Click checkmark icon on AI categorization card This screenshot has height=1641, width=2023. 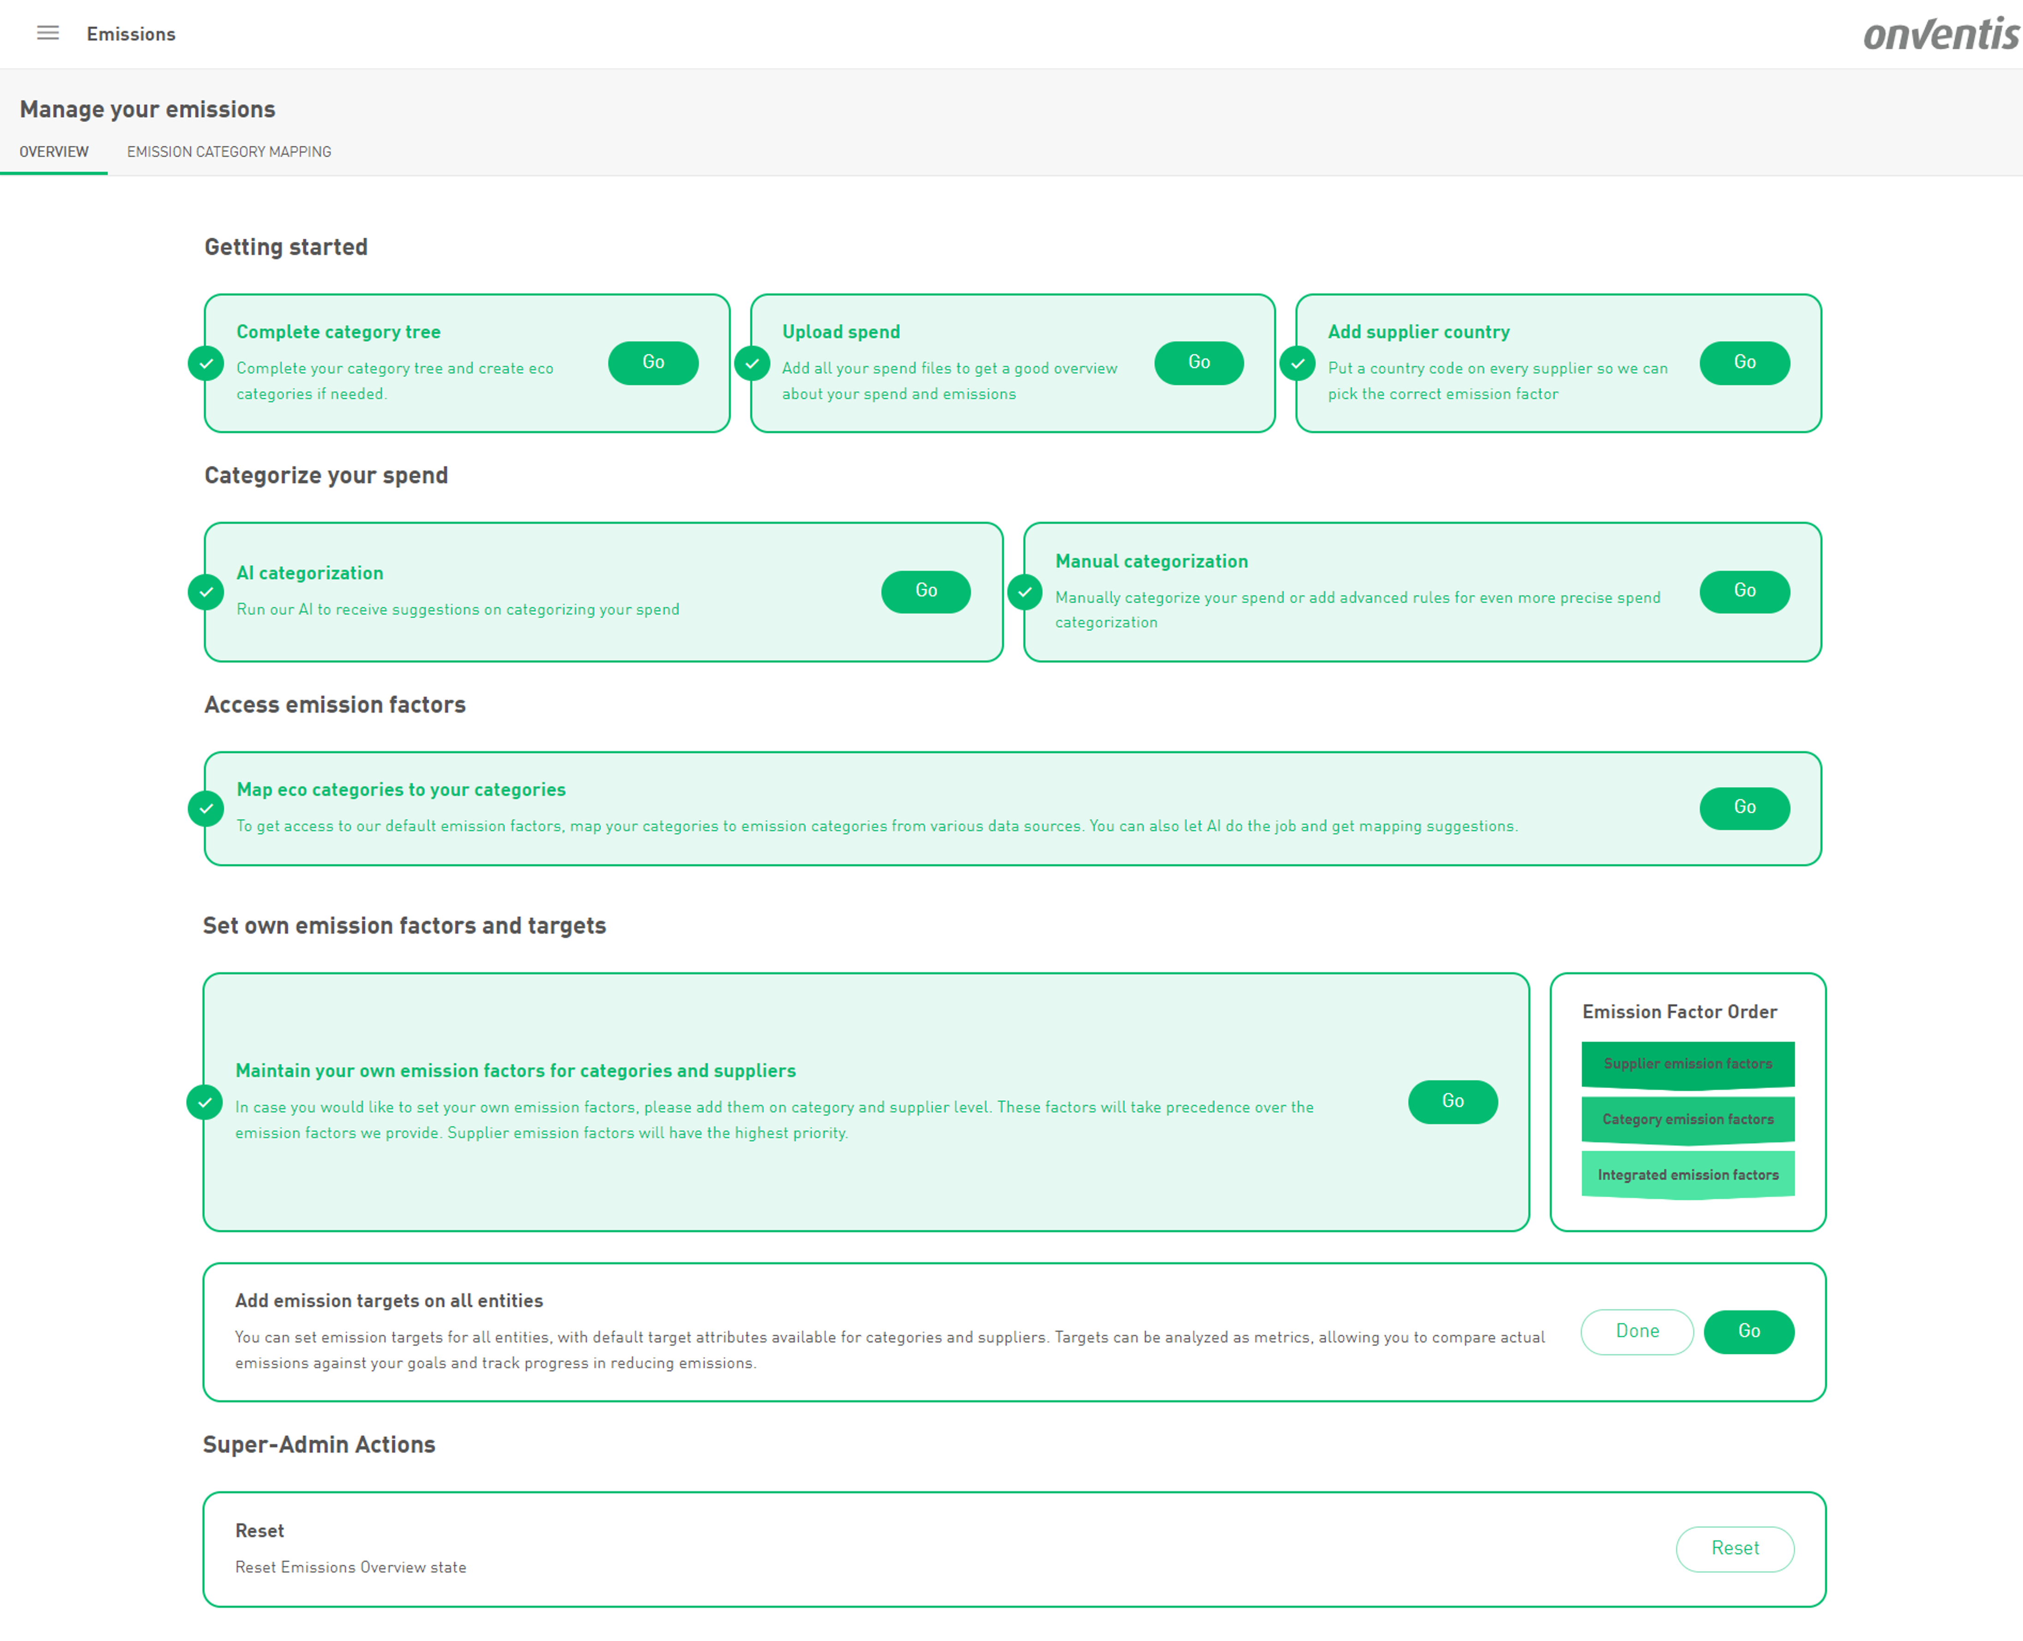[x=206, y=592]
